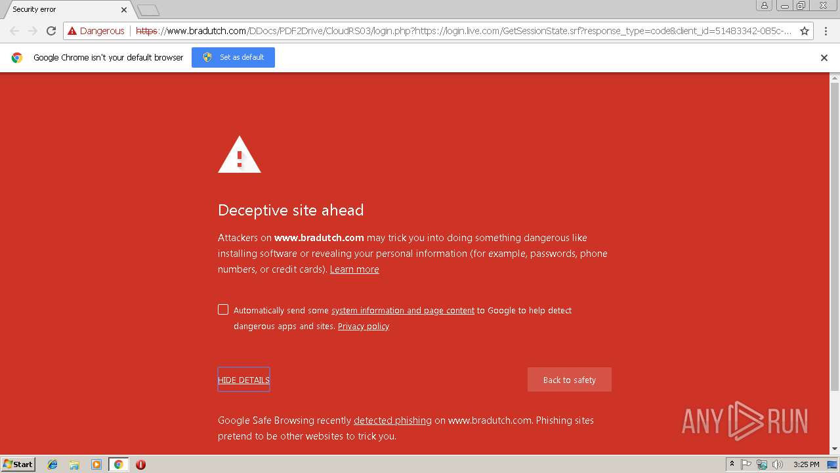Screen dimensions: 840x473
Task: Click the www.bradutch.com bold text
Action: click(x=319, y=238)
